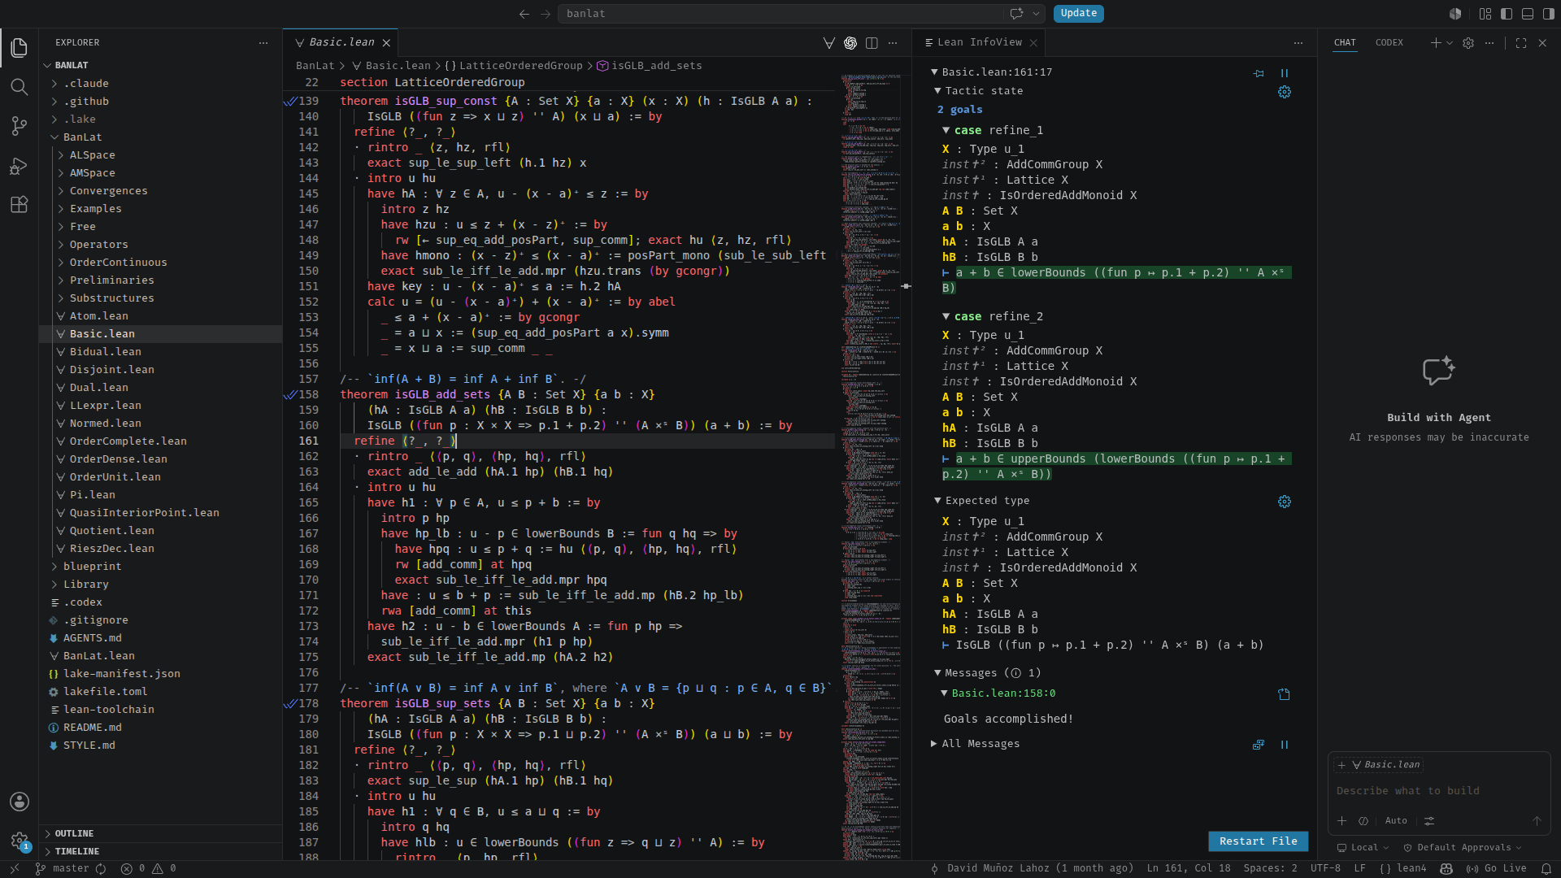Expand the Preliminaries folder
Viewport: 1561px width, 878px height.
point(160,280)
